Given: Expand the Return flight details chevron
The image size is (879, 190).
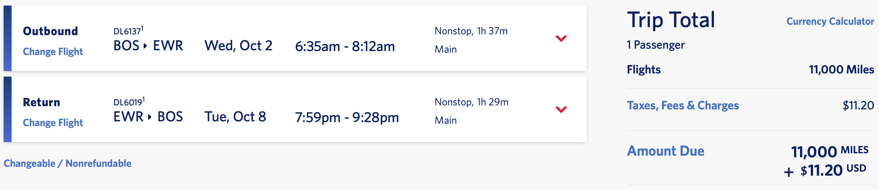Looking at the screenshot, I should (561, 109).
